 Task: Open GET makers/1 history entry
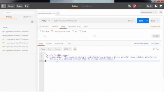[x=18, y=39]
